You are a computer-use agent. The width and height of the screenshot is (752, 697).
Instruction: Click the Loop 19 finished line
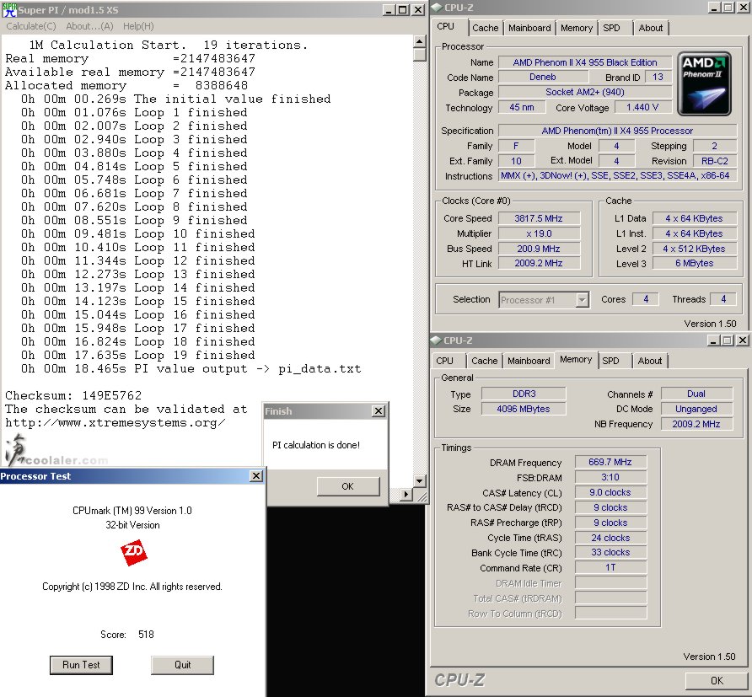pyautogui.click(x=137, y=355)
